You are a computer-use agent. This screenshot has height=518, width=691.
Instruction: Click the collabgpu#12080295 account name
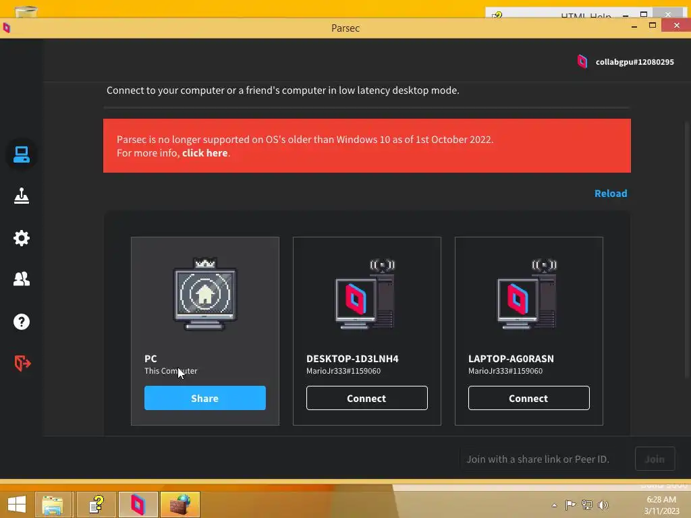tap(634, 62)
